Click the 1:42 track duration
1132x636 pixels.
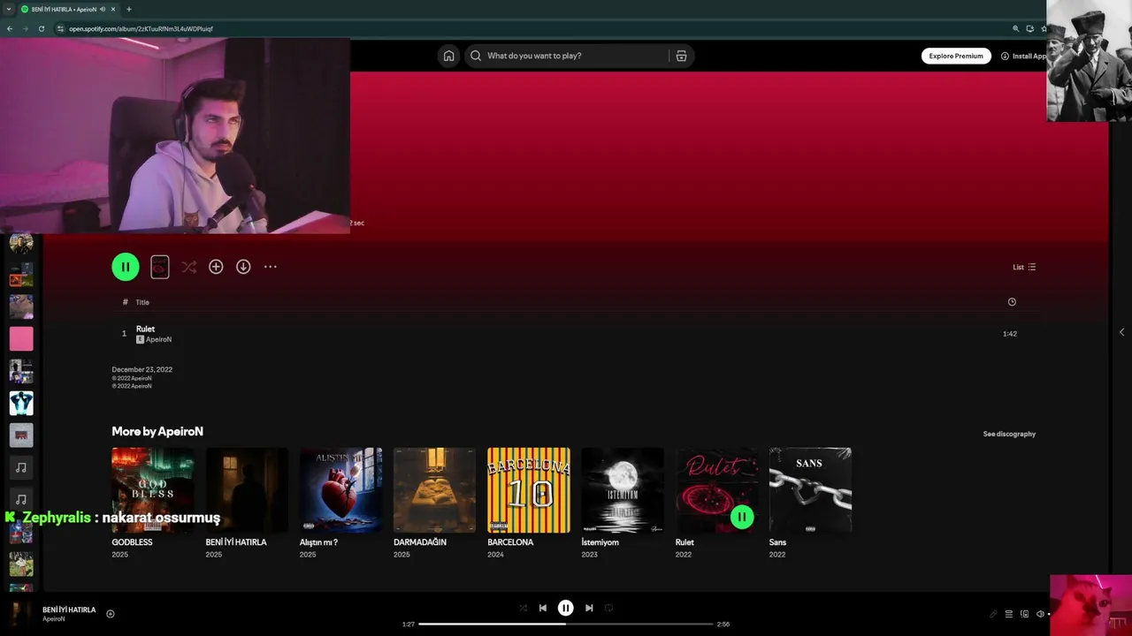(1010, 334)
